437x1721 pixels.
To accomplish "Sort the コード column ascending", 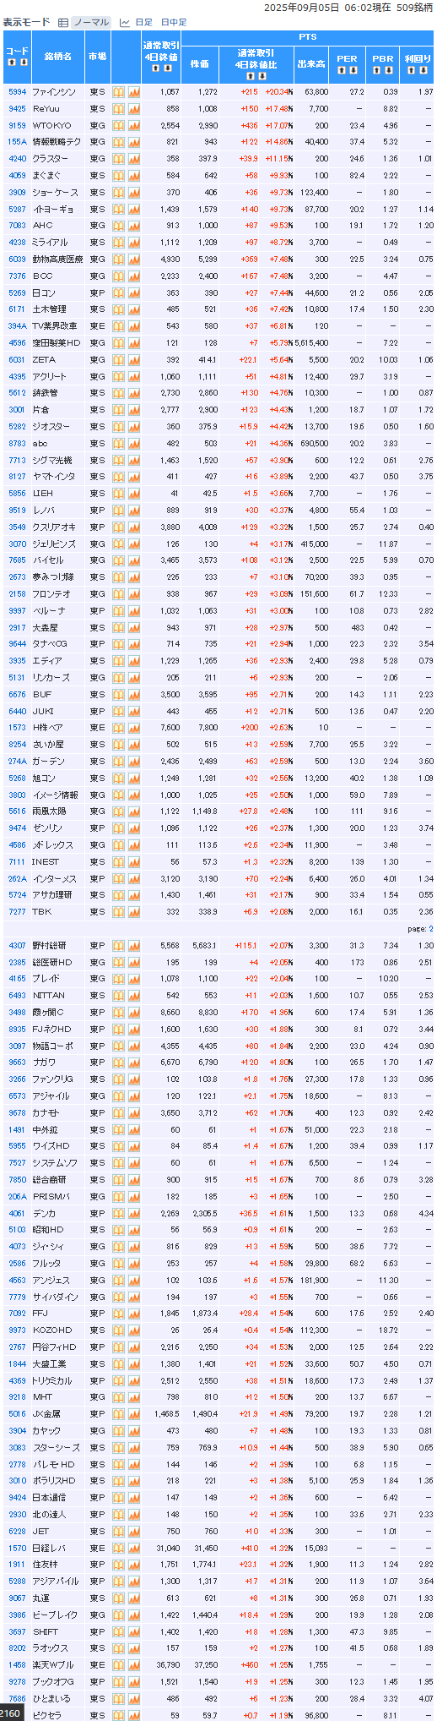I will [x=12, y=63].
